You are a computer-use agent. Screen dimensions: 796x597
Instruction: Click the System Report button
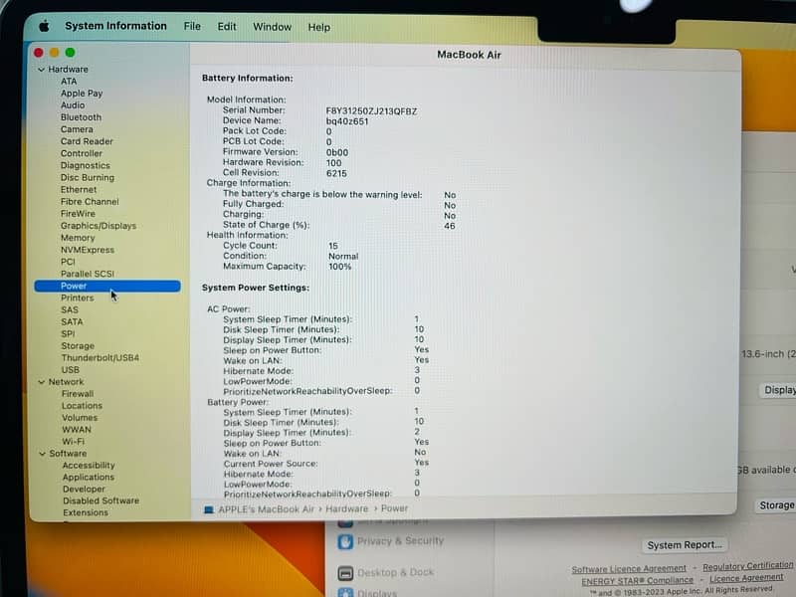tap(684, 545)
